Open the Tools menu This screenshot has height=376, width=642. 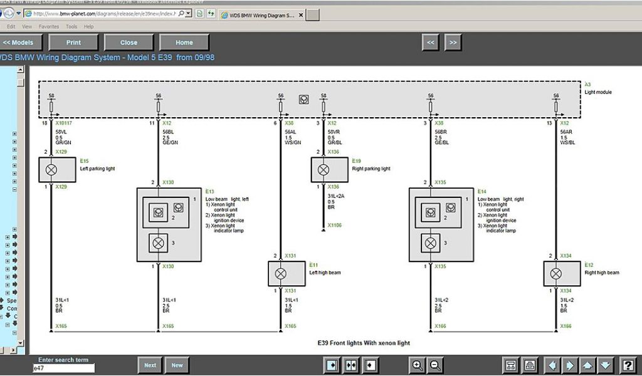pyautogui.click(x=71, y=27)
